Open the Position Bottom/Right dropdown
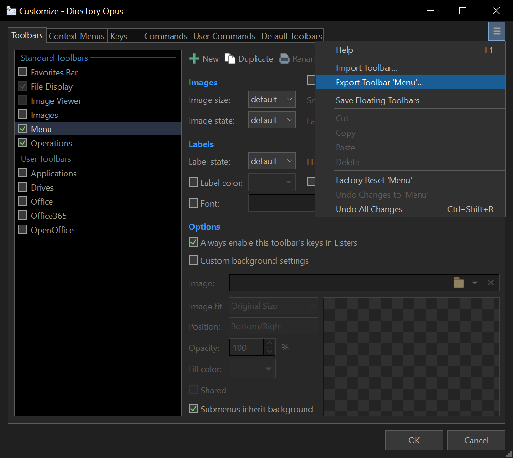Screen dimensions: 513x458 click(273, 326)
